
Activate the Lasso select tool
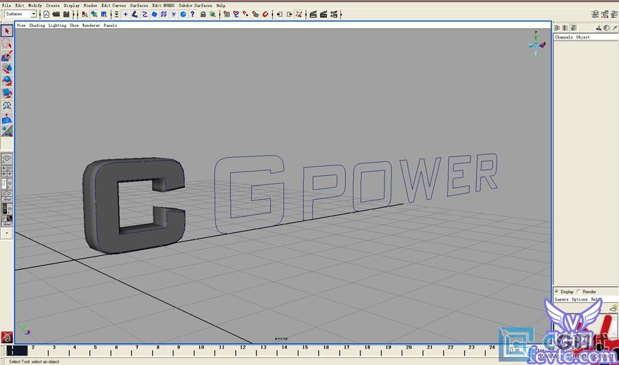(x=7, y=43)
